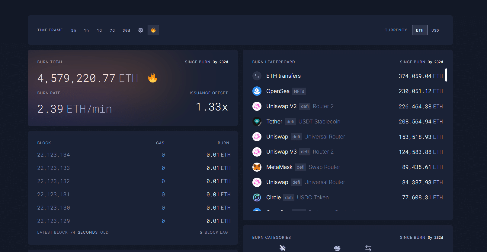Click the BLOCK column header

click(x=44, y=143)
